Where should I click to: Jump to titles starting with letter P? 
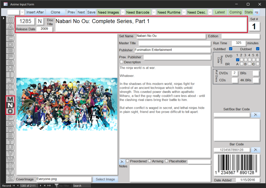(x=10, y=118)
